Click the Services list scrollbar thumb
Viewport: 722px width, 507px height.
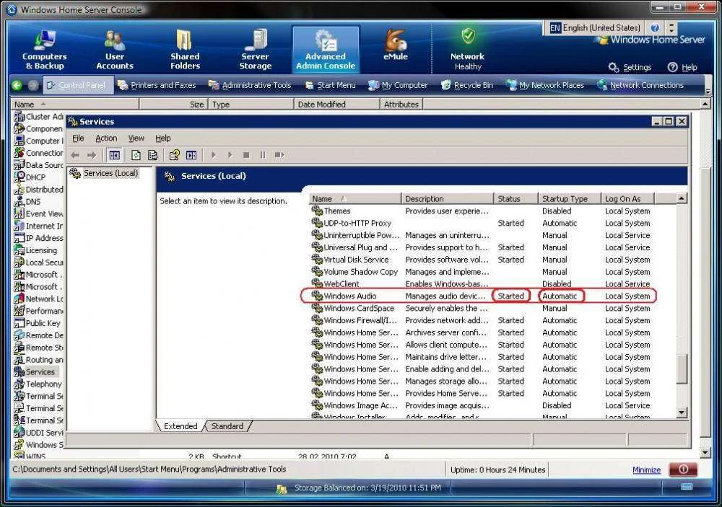pos(682,368)
